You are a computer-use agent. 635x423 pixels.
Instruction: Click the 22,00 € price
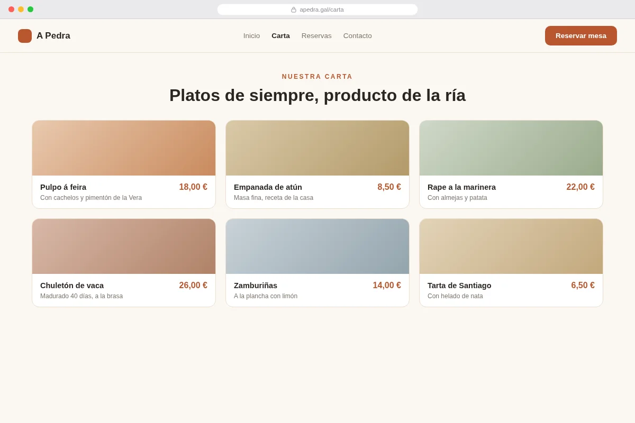pyautogui.click(x=580, y=187)
